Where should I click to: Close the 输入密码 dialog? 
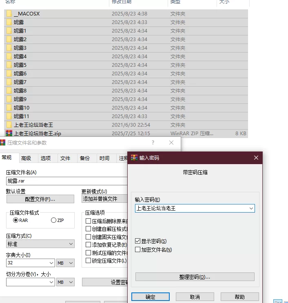[256, 158]
